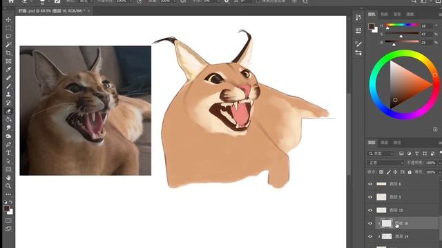Switch to the 颜色 Color tab
The height and width of the screenshot is (248, 442).
tap(372, 14)
